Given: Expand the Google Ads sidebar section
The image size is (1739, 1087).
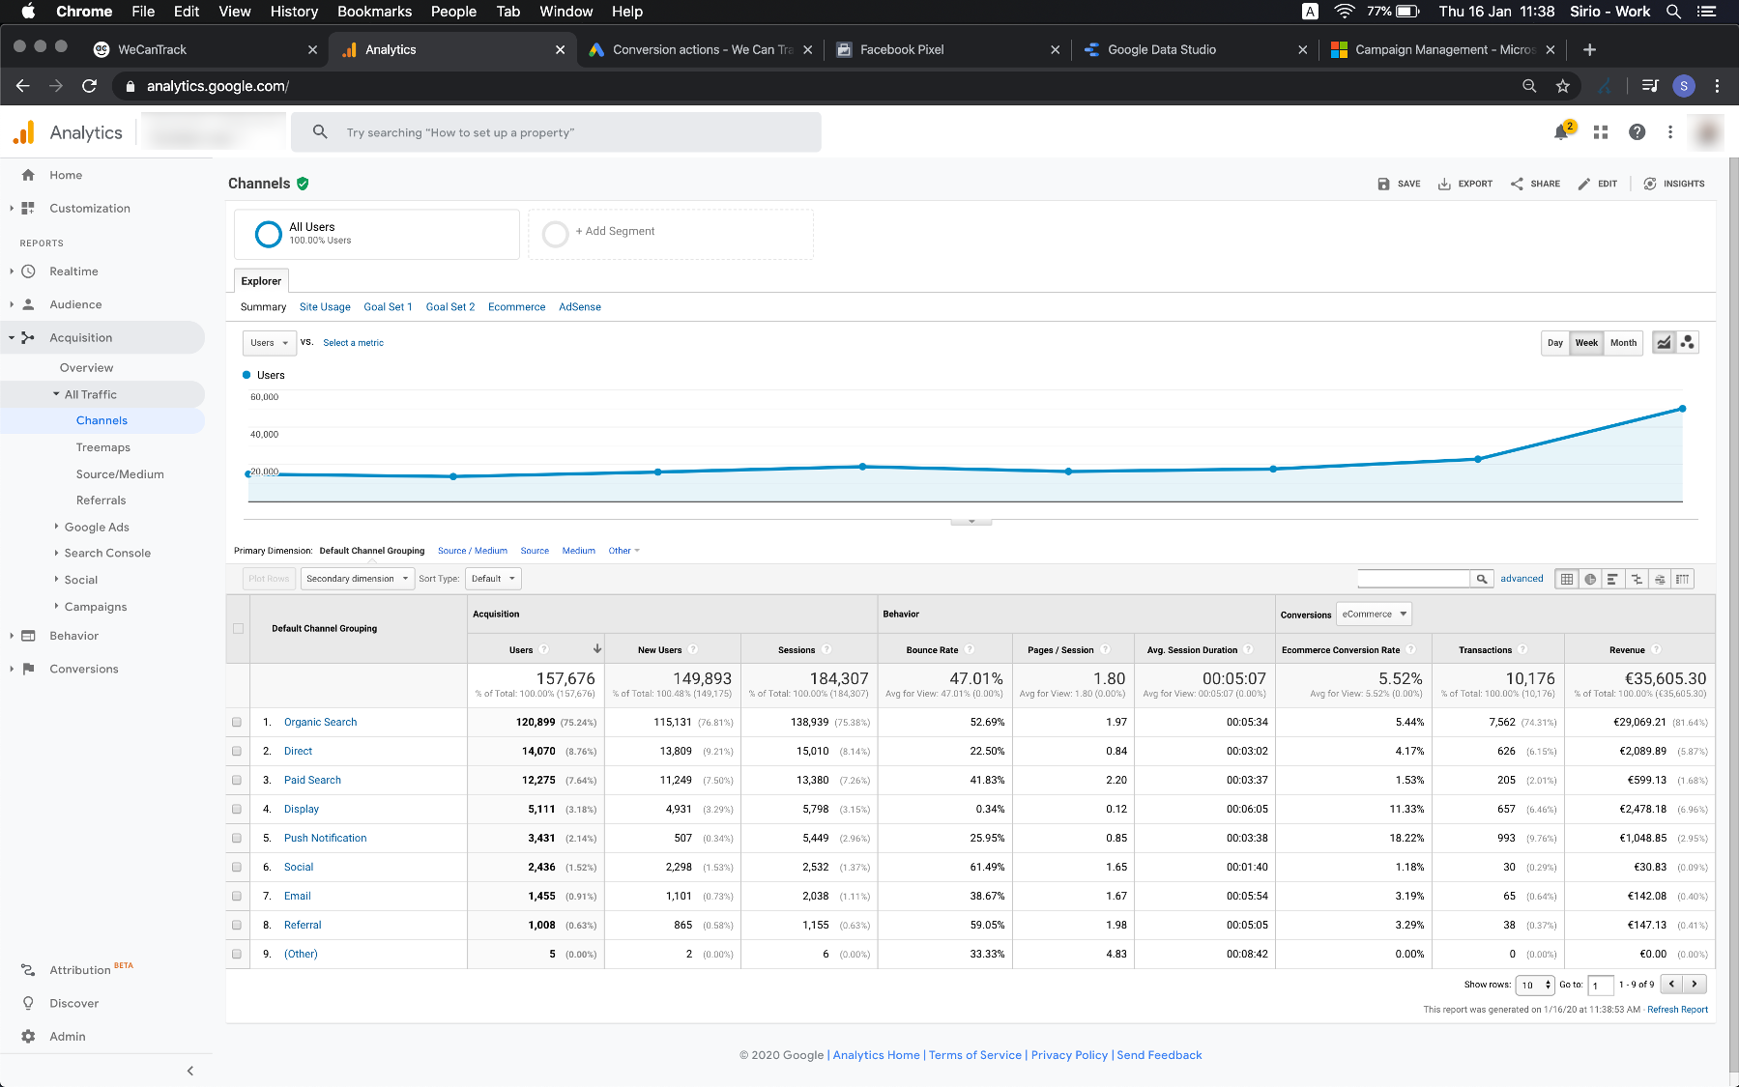Looking at the screenshot, I should (97, 528).
